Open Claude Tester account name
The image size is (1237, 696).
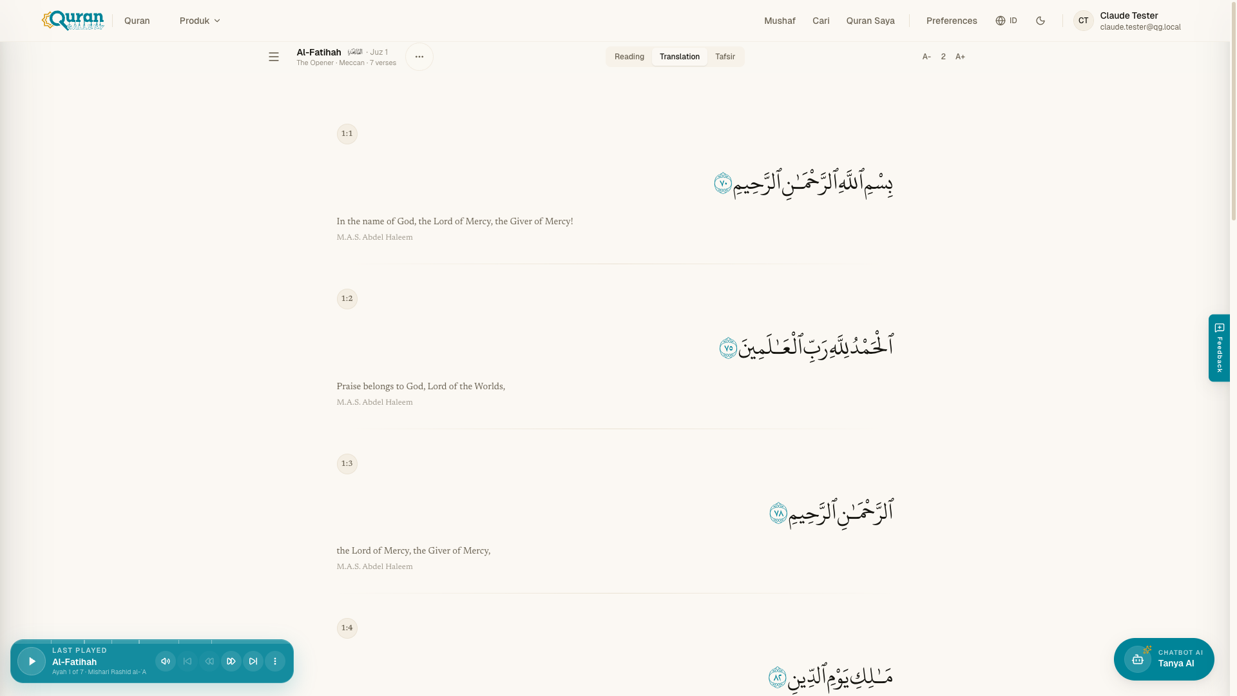[1129, 15]
